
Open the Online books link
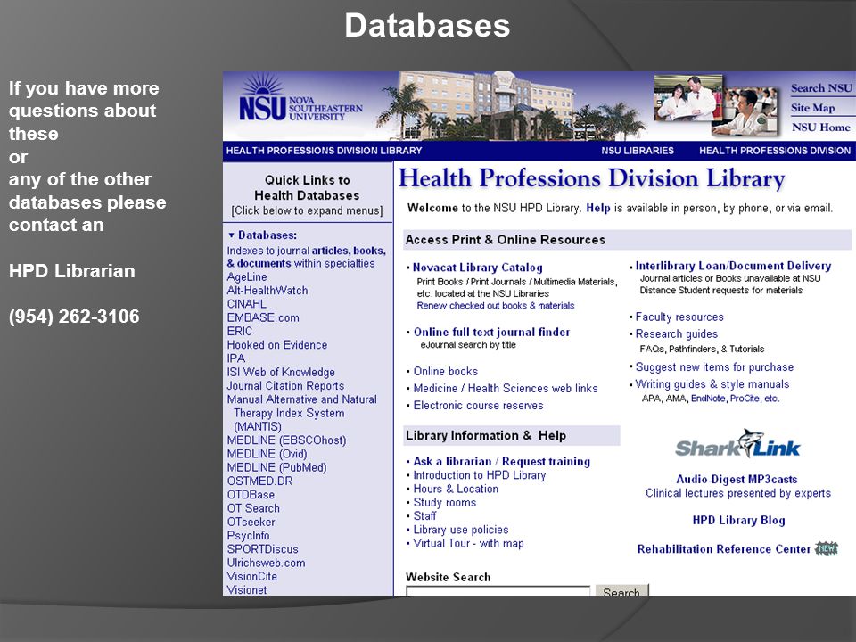(x=446, y=371)
